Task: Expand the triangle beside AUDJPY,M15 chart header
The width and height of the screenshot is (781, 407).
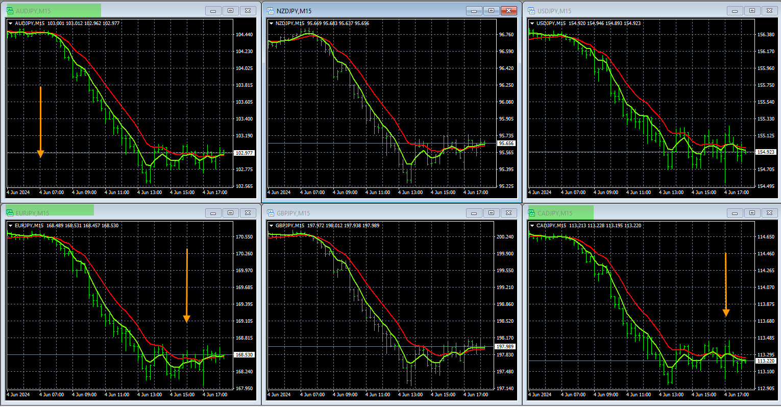Action: (x=10, y=23)
